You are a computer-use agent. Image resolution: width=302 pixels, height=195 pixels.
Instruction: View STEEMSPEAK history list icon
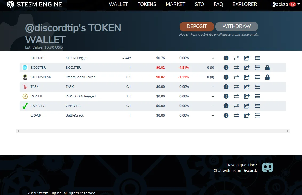click(257, 77)
